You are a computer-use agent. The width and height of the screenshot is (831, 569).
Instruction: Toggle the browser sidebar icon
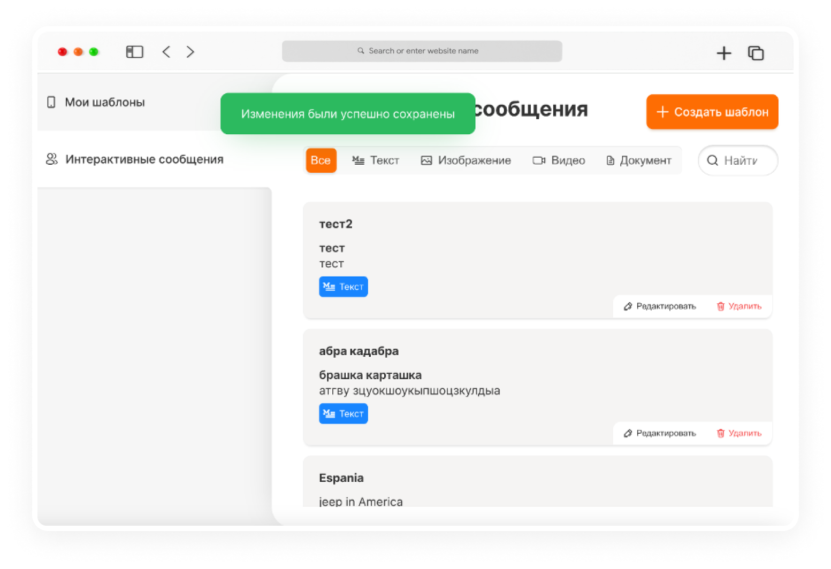click(x=134, y=52)
